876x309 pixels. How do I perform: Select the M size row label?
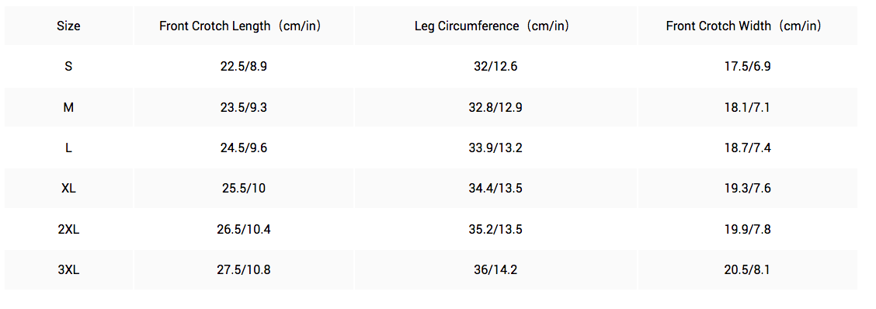(68, 107)
